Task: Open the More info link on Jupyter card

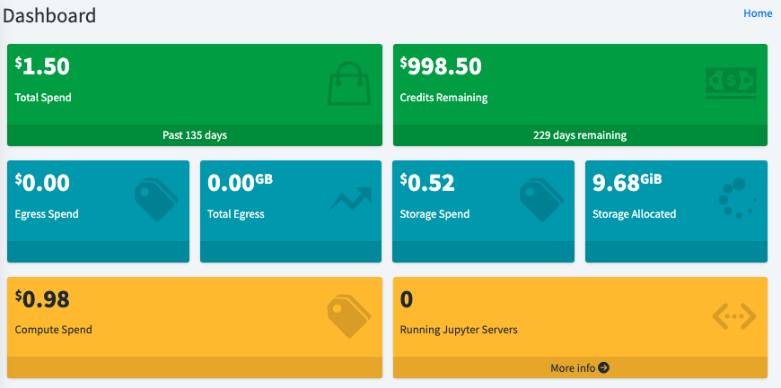Action: coord(580,368)
